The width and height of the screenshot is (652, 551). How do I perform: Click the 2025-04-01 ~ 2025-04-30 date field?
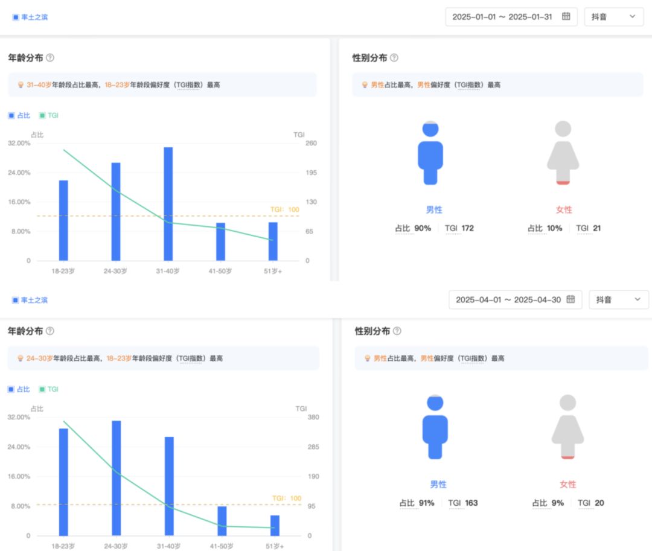click(515, 299)
